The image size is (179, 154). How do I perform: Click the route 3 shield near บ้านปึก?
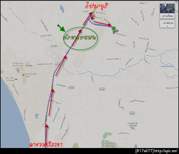pyautogui.click(x=68, y=53)
